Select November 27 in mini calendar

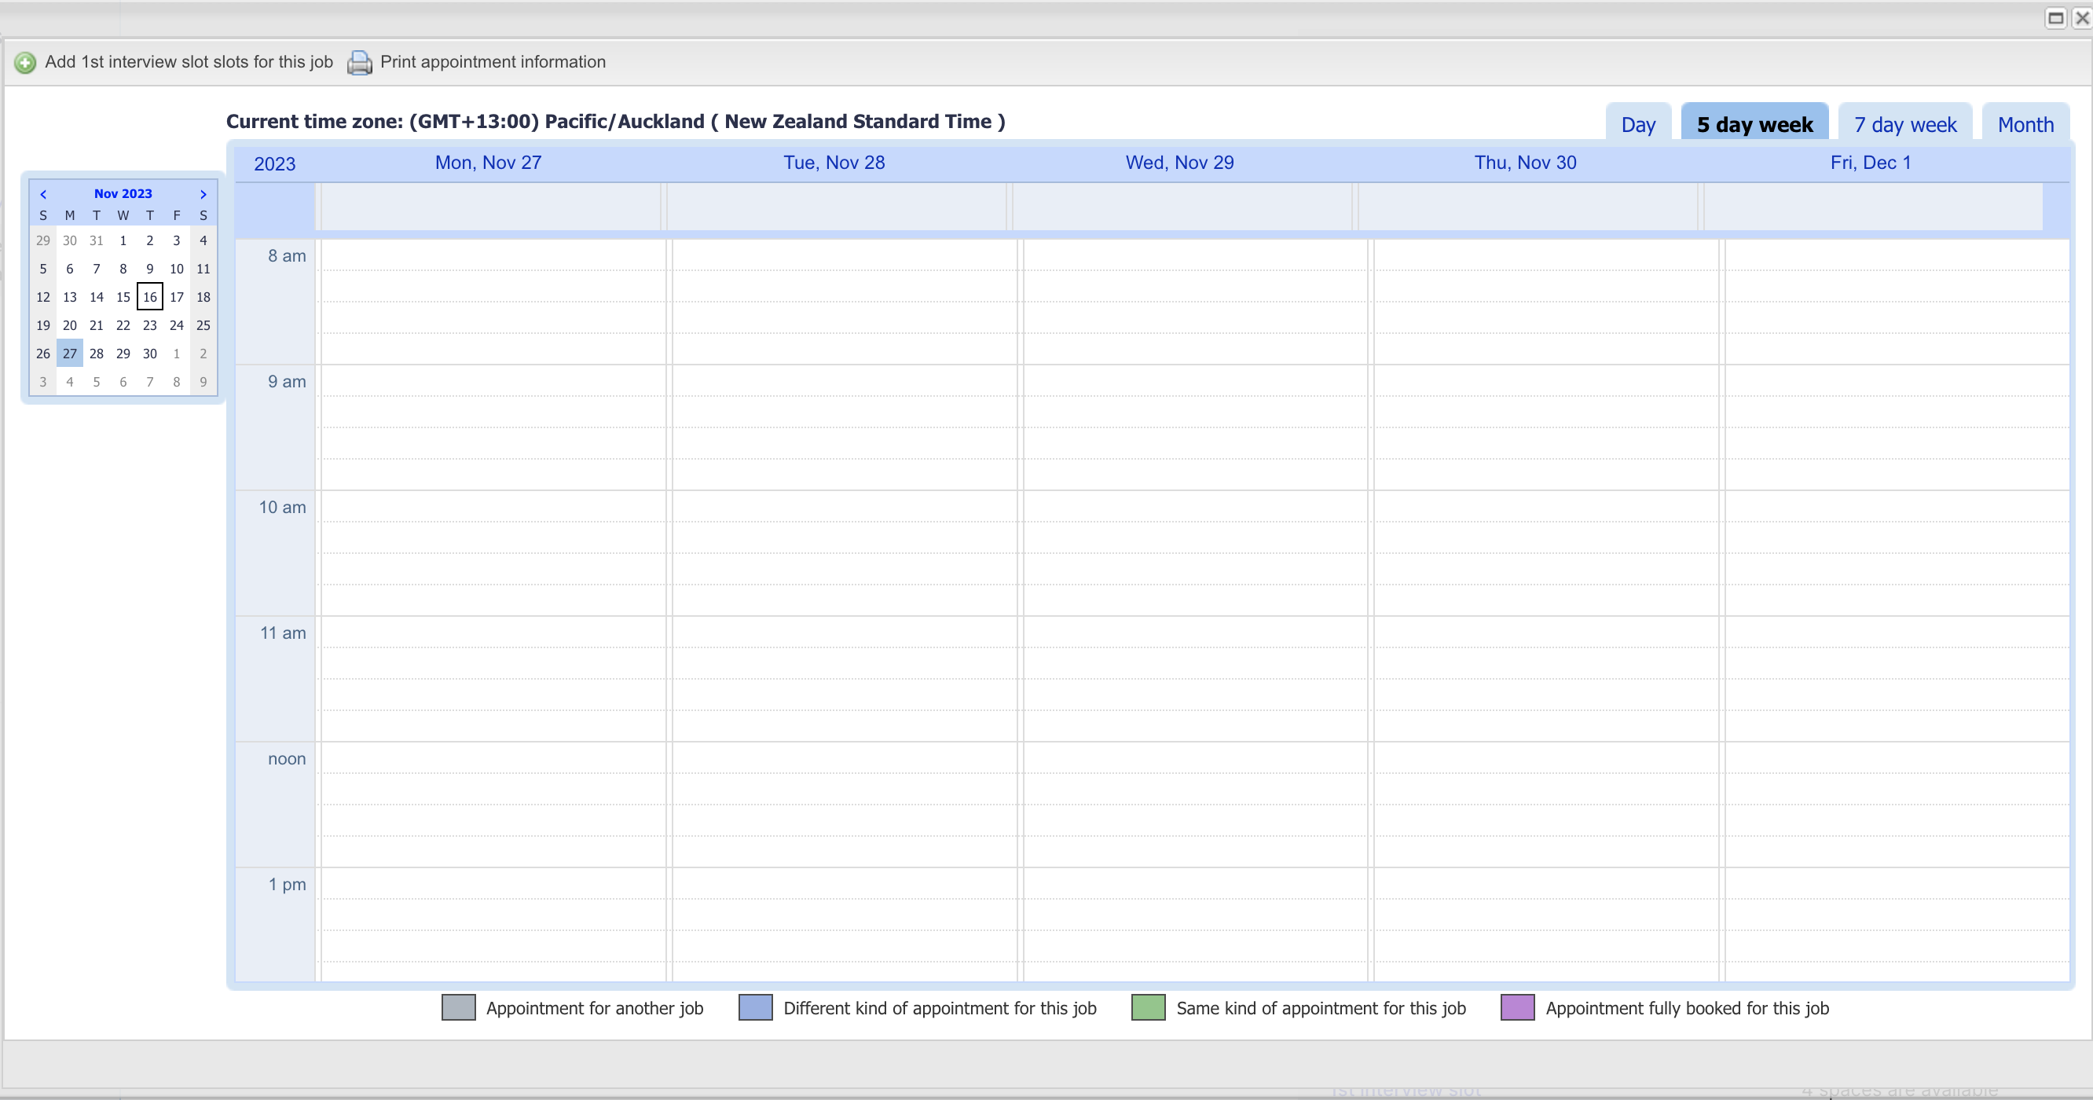point(70,354)
